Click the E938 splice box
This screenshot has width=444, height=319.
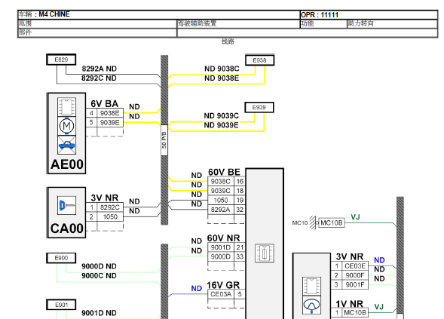[x=259, y=60]
